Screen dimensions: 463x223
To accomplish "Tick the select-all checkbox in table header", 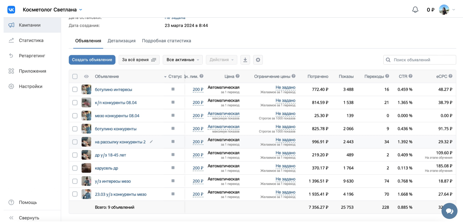I will [75, 76].
